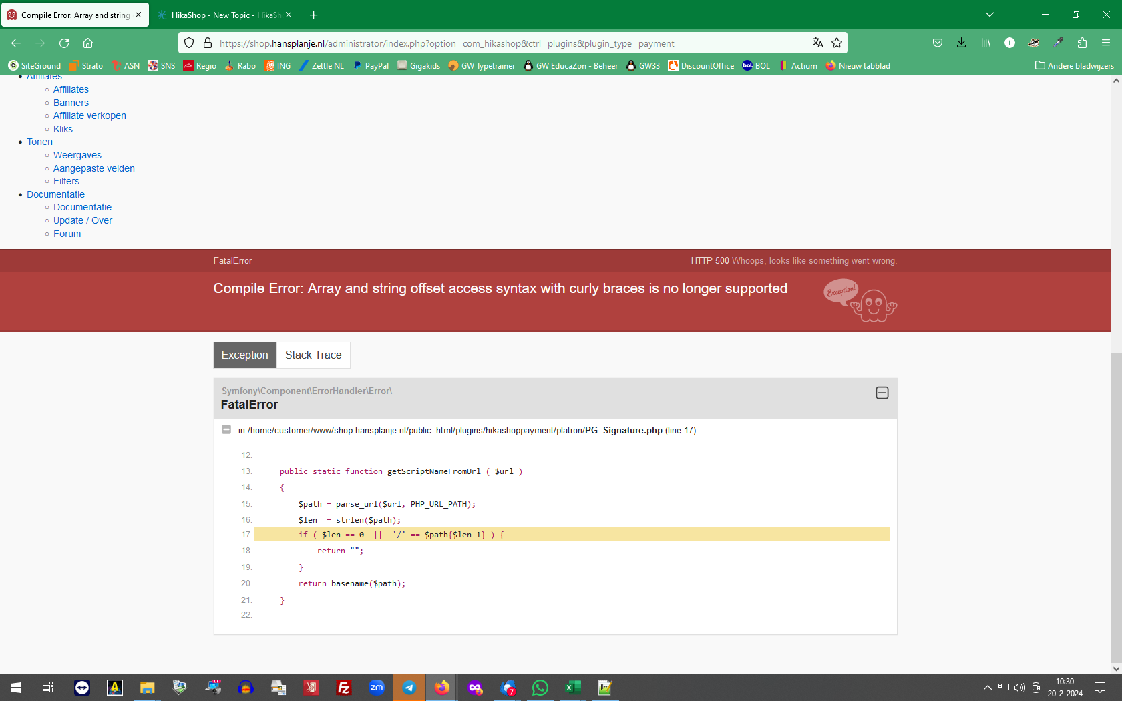
Task: Switch to the Stack Trace tab
Action: [x=313, y=355]
